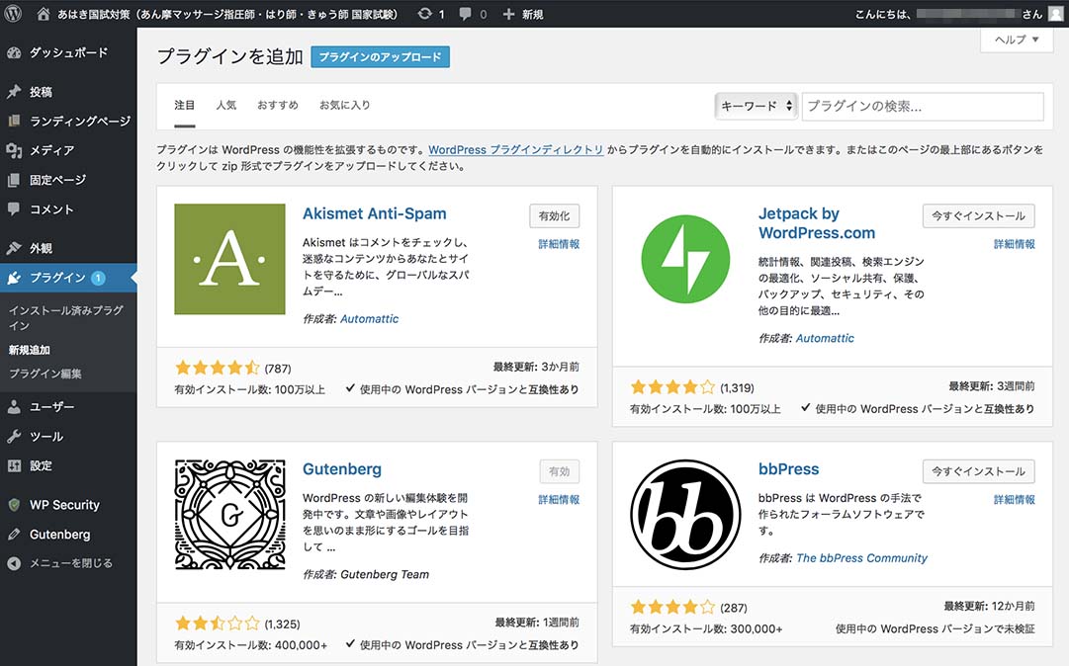Click the Jetpack green lightning icon
Image resolution: width=1069 pixels, height=666 pixels.
tap(684, 259)
